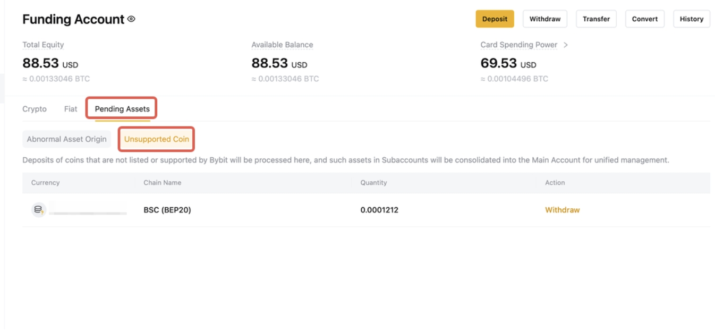Click the Card Spending Power label
The width and height of the screenshot is (715, 332).
coord(518,45)
